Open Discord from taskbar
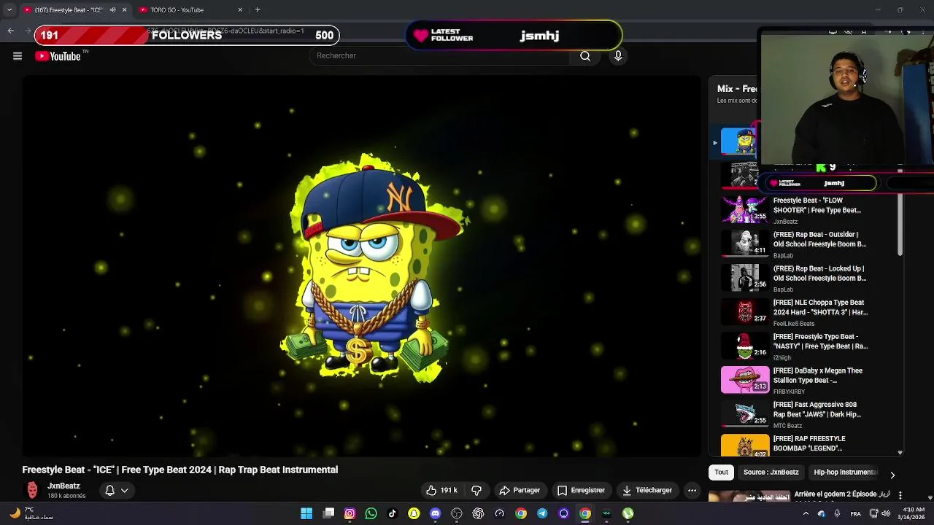 pos(435,513)
